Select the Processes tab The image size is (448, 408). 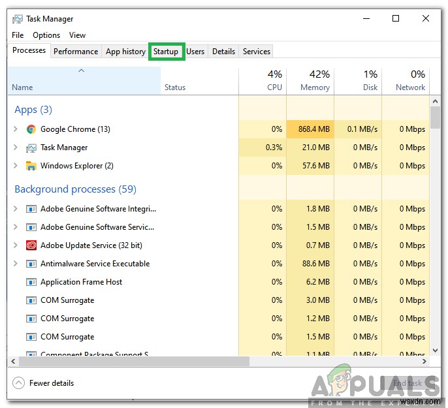pyautogui.click(x=29, y=50)
